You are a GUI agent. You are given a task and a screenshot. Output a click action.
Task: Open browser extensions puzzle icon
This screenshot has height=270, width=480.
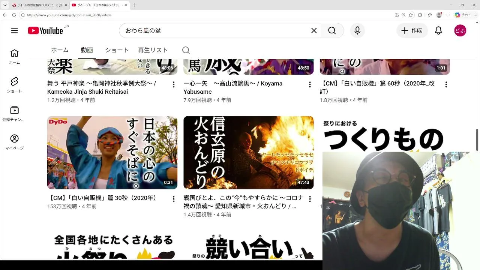tap(420, 15)
